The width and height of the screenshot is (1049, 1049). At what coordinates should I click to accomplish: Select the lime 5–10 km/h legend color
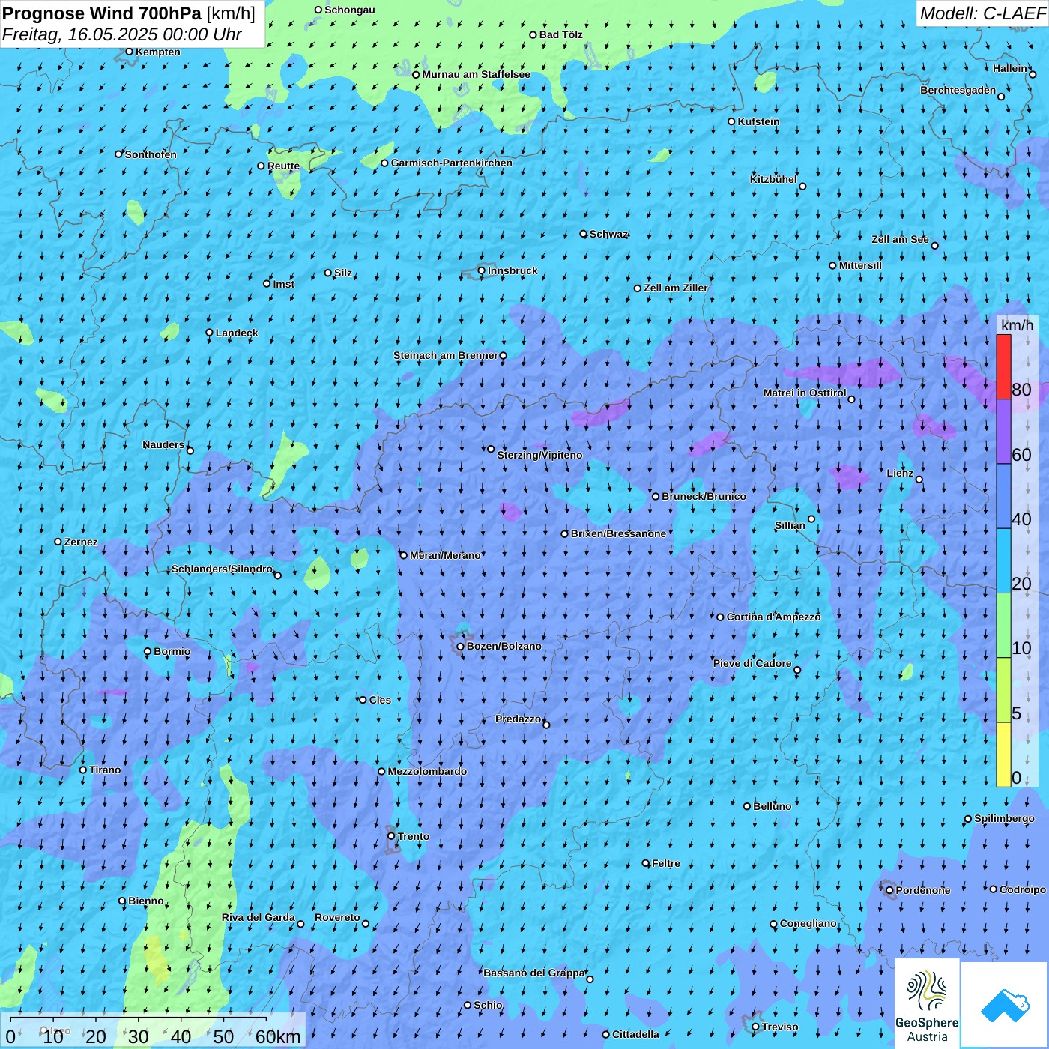(x=1003, y=690)
